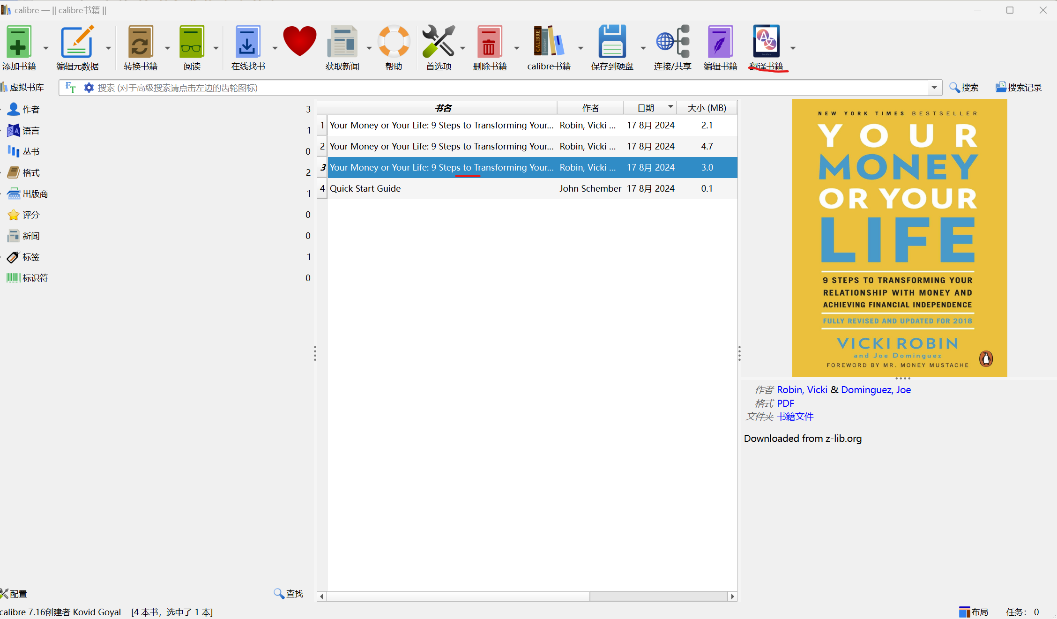Expand 首选项 dropdown arrow
Screen dimensions: 1057x619
pos(462,48)
